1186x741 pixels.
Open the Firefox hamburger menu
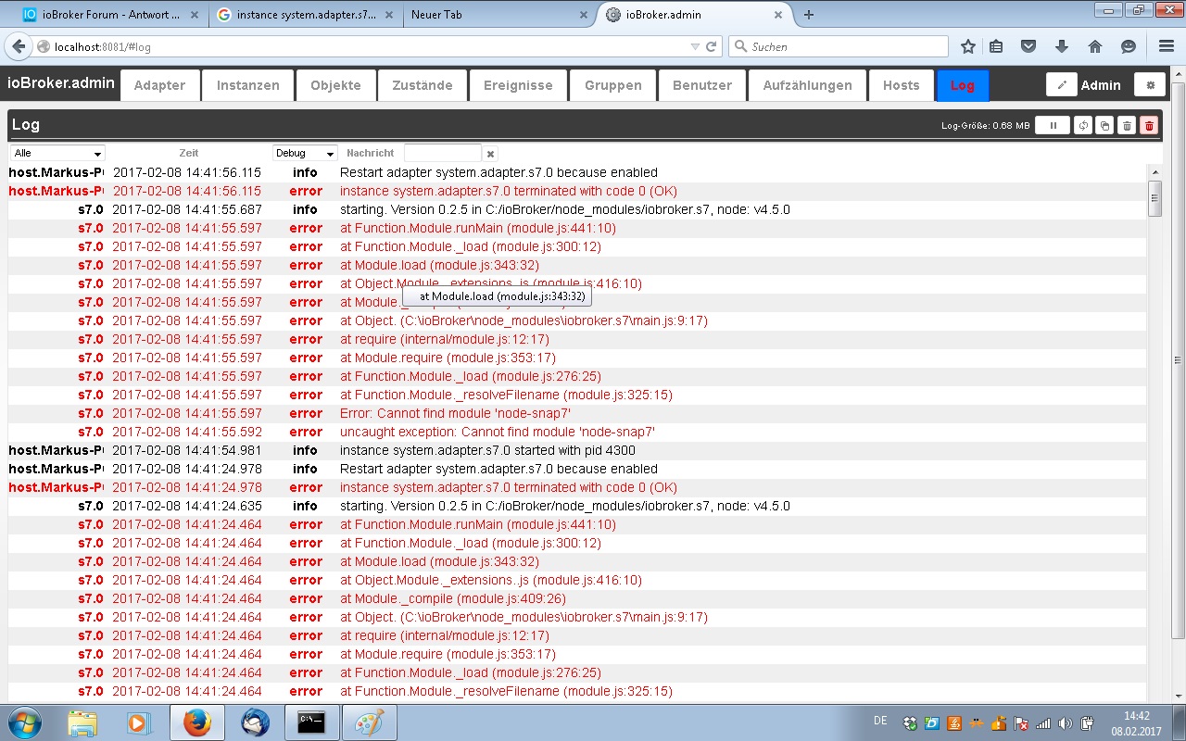(1167, 46)
